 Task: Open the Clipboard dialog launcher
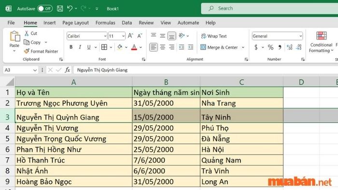[61, 59]
